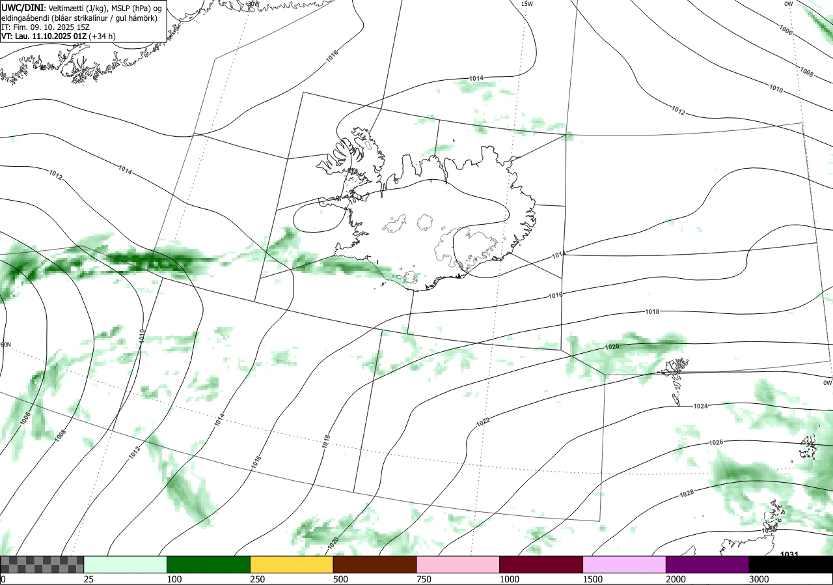Click the 1028 isobar label
The width and height of the screenshot is (833, 585).
pyautogui.click(x=687, y=493)
